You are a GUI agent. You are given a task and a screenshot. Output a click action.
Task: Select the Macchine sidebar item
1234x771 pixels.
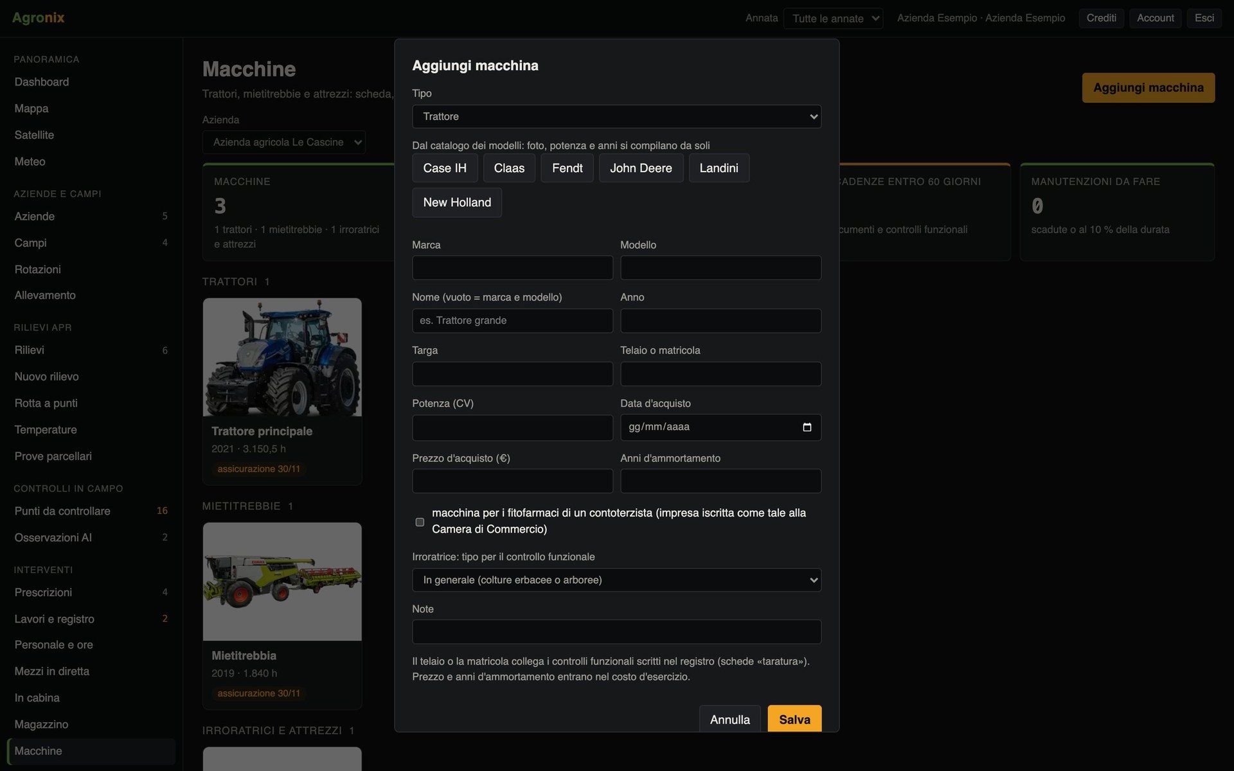pyautogui.click(x=91, y=751)
